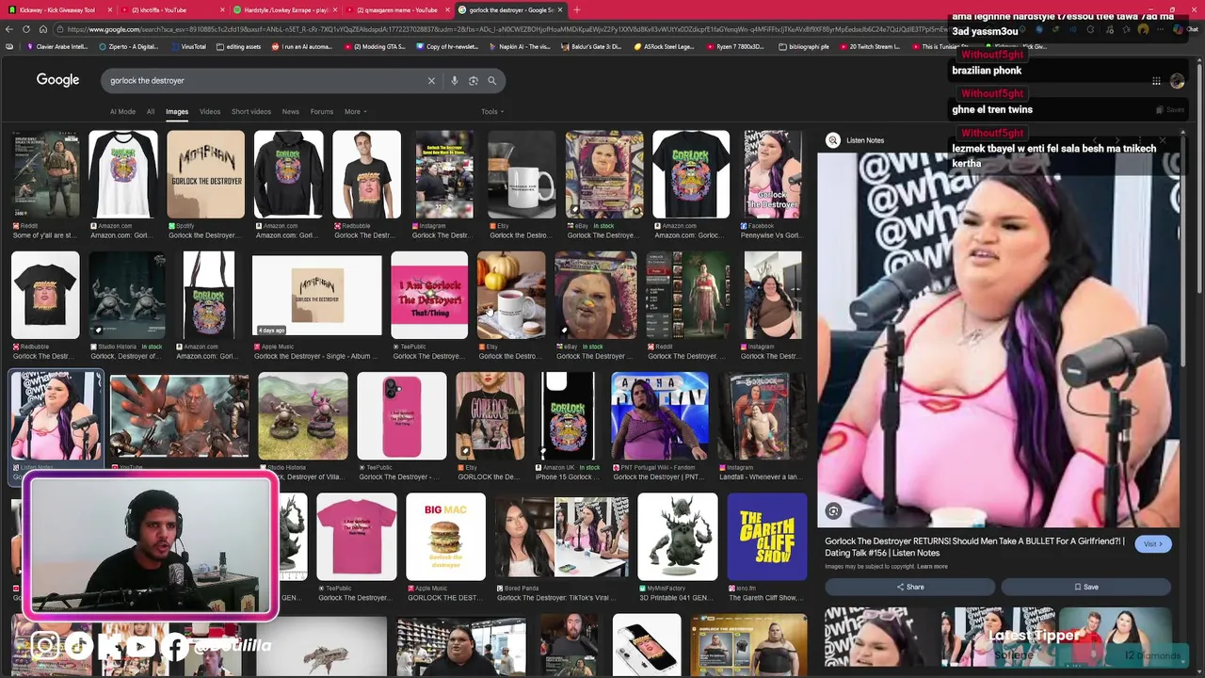Go back with the browser back arrow

click(x=9, y=29)
